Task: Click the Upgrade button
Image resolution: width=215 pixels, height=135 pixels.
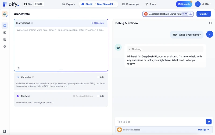Action: tap(184, 4)
